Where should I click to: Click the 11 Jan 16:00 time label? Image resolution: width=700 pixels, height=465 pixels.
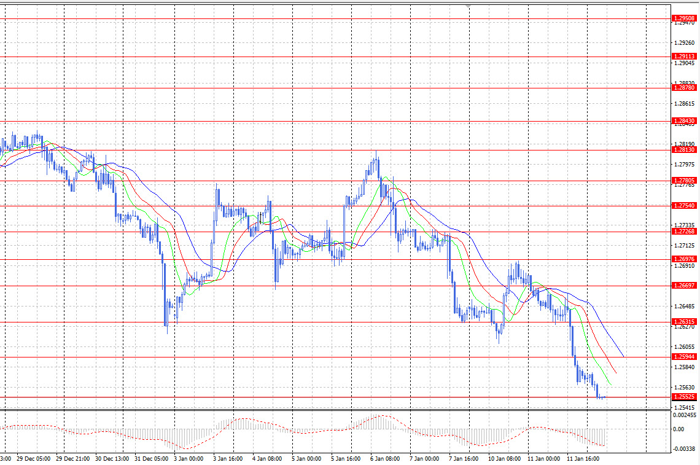pos(583,459)
